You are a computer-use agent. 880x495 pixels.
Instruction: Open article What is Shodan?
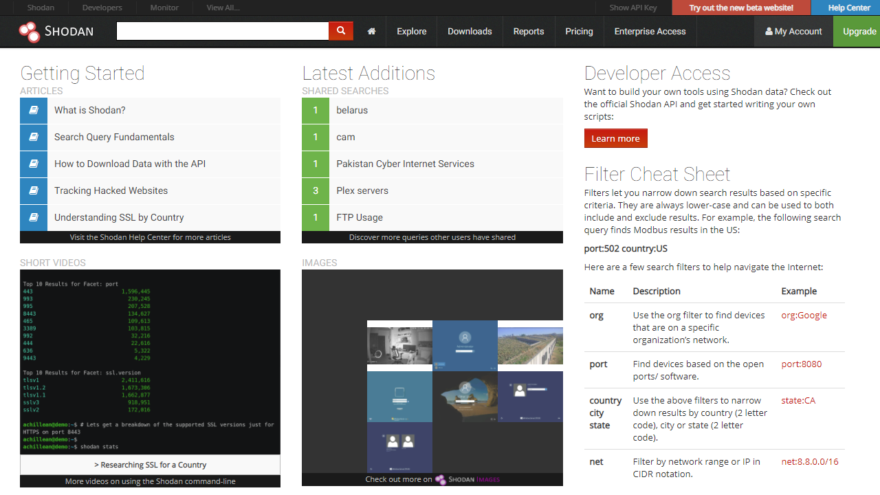[x=90, y=110]
